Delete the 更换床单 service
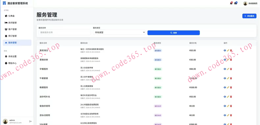This screenshot has height=125, width=260. click(231, 60)
